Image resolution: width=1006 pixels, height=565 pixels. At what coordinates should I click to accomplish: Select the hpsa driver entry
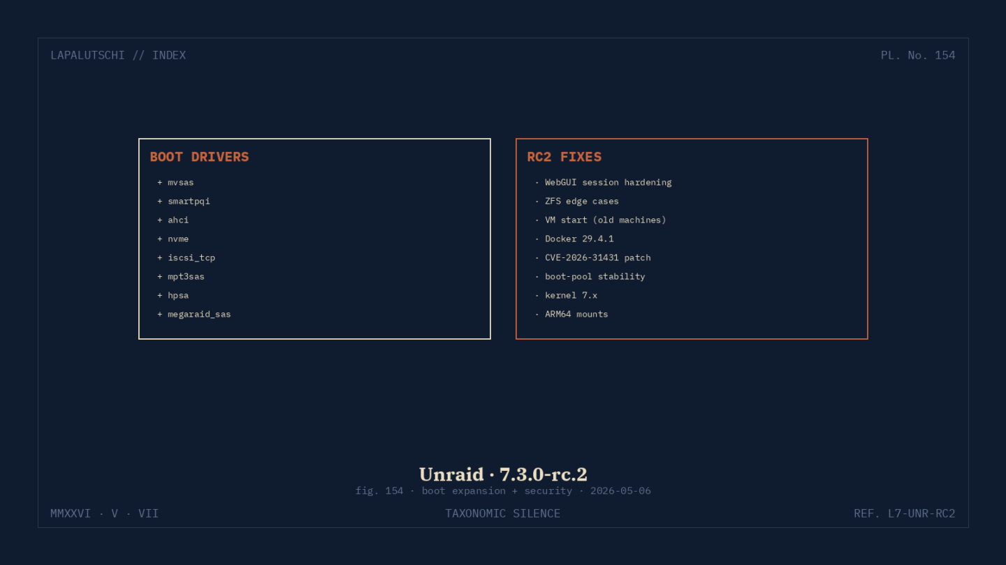click(173, 295)
